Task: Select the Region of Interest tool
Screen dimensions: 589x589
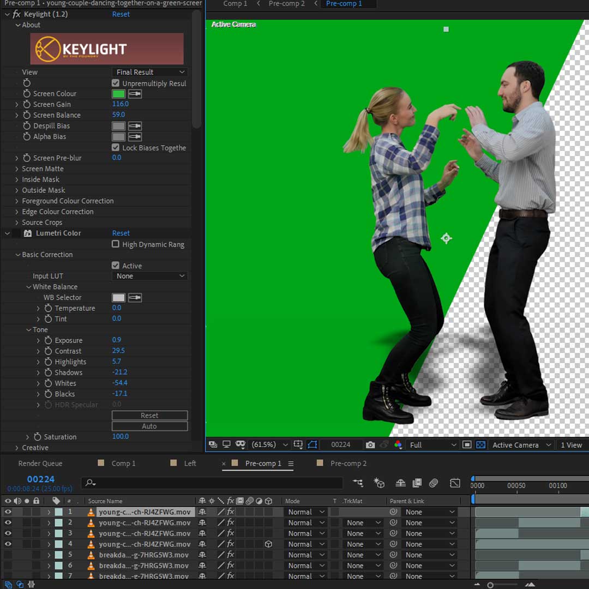Action: point(467,444)
